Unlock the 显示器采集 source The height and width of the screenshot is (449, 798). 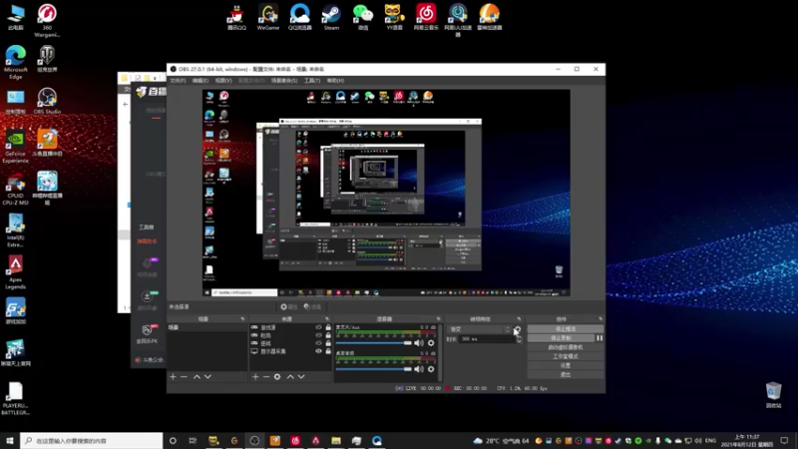(x=328, y=351)
